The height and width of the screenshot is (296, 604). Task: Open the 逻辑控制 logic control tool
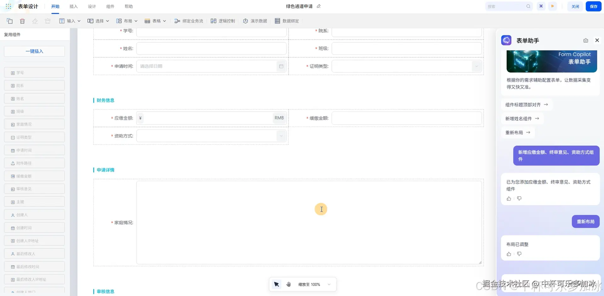coord(223,21)
